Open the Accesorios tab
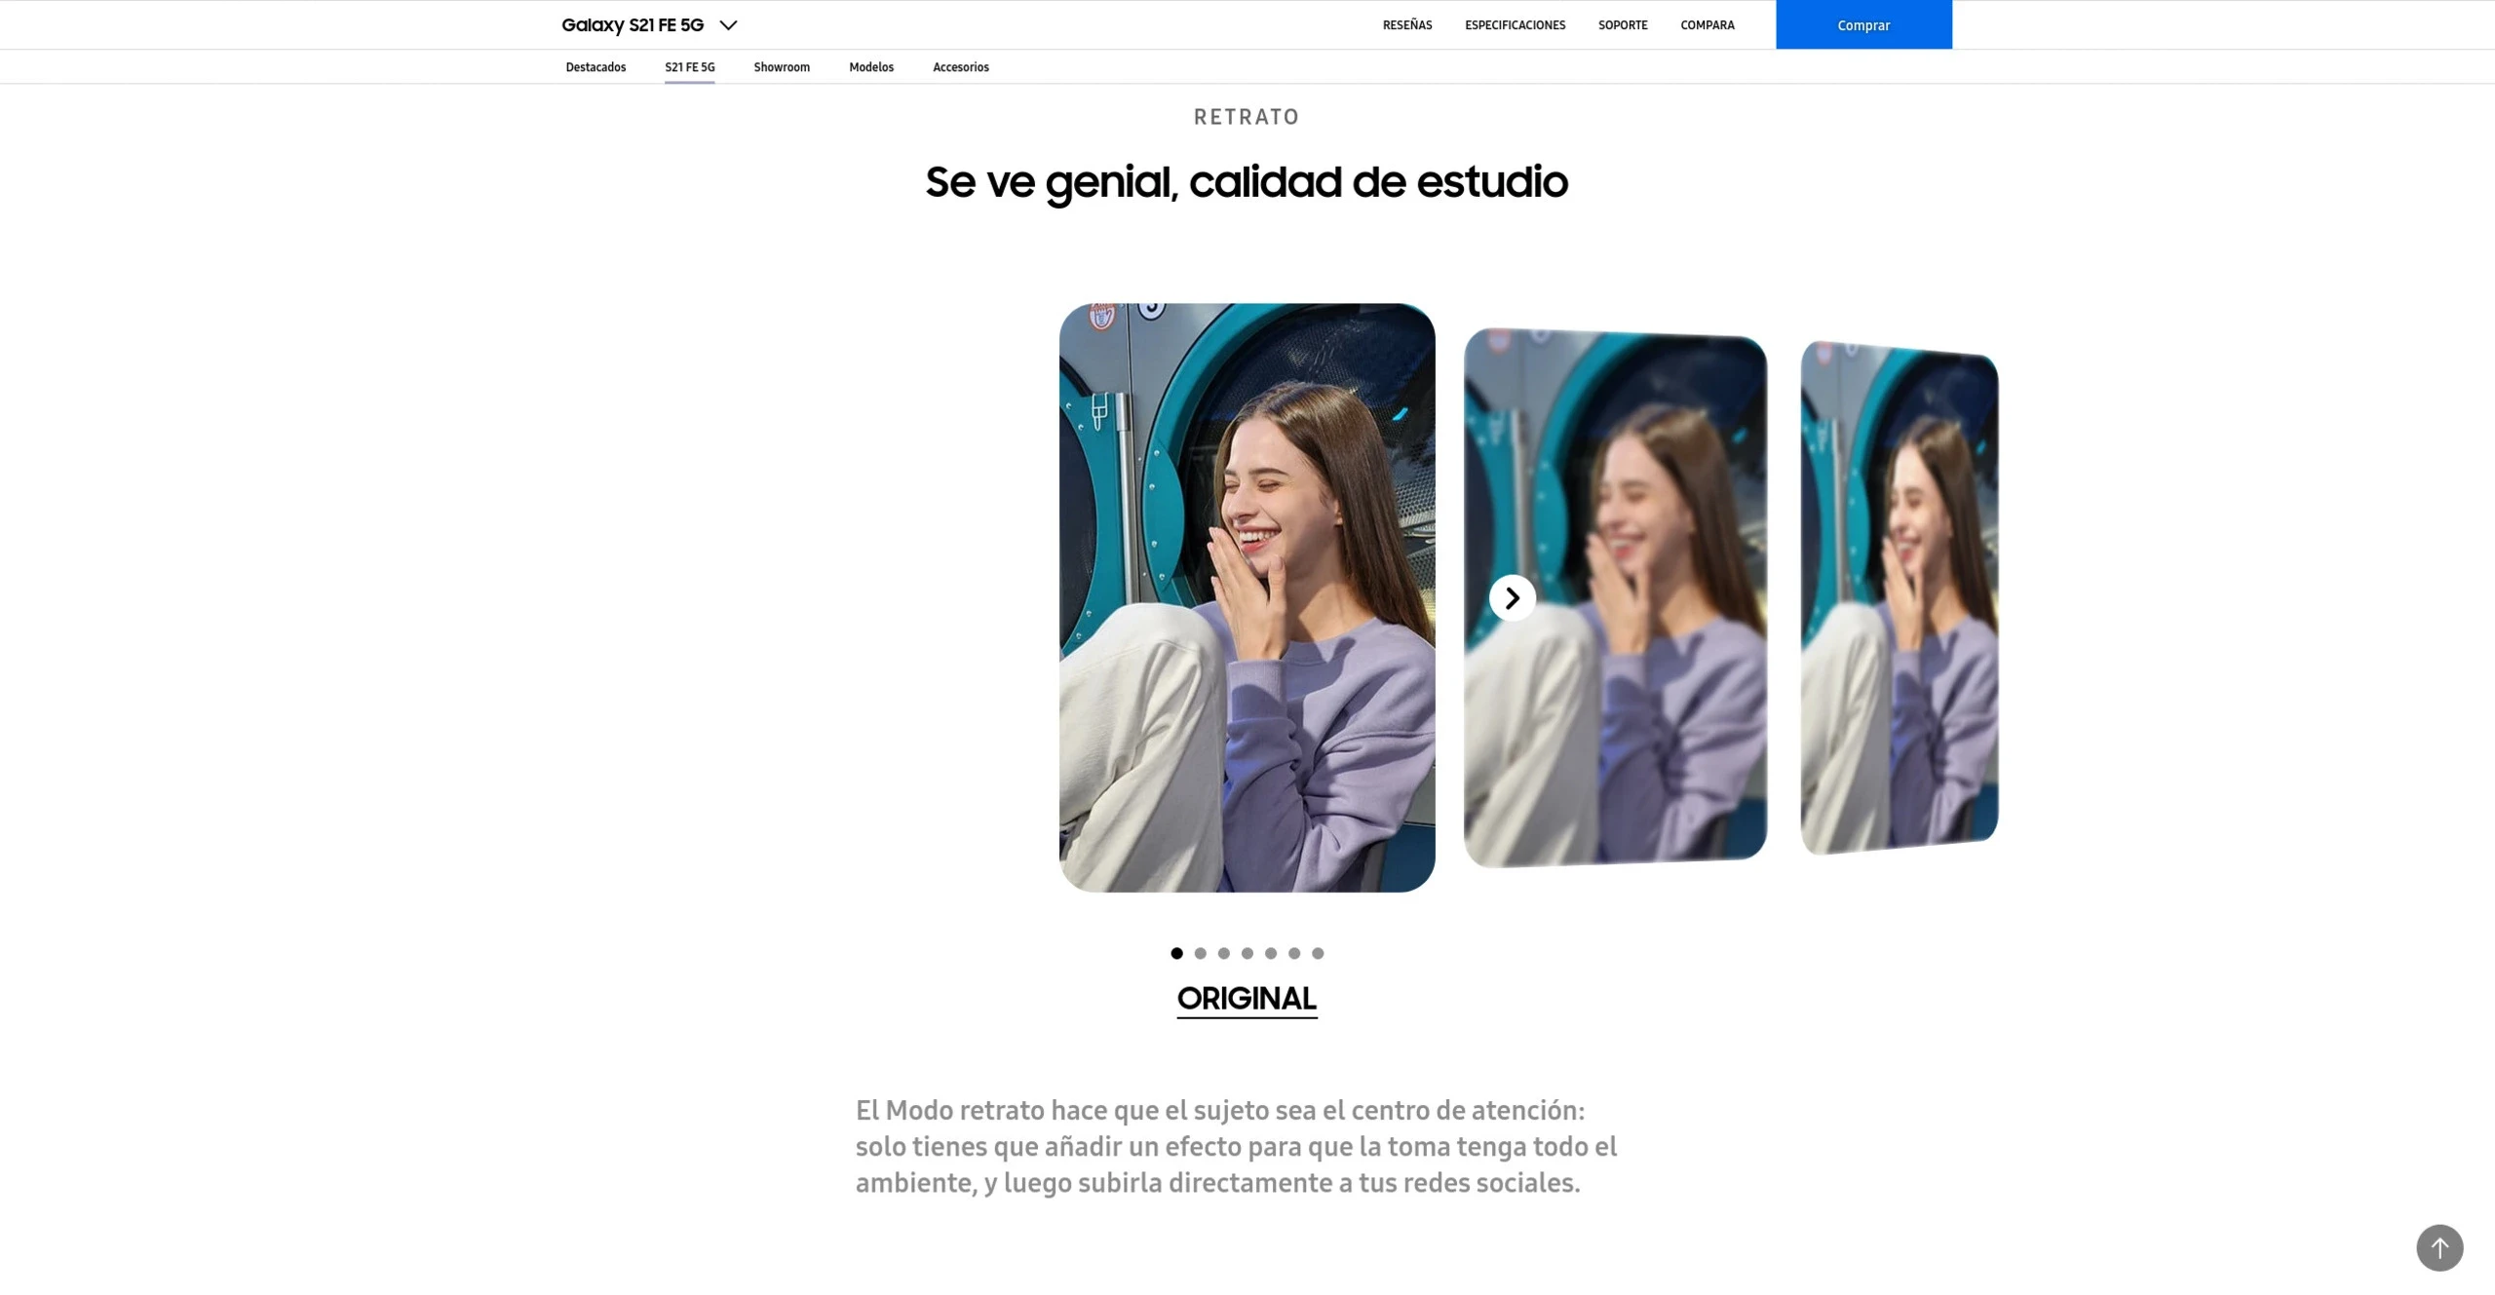 pyautogui.click(x=960, y=67)
